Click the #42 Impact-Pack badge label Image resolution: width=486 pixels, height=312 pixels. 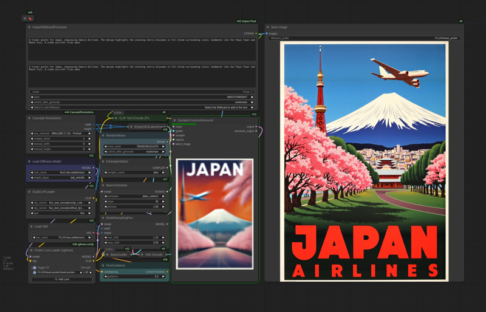coord(247,21)
